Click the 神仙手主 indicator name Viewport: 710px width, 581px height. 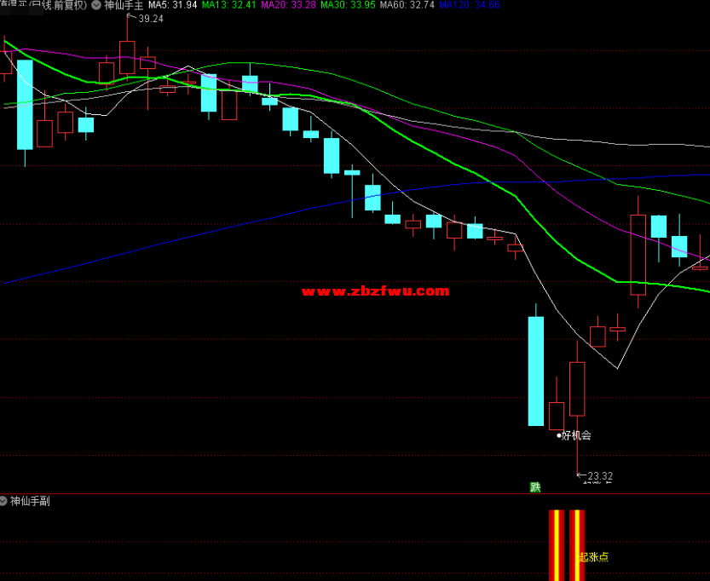(123, 5)
